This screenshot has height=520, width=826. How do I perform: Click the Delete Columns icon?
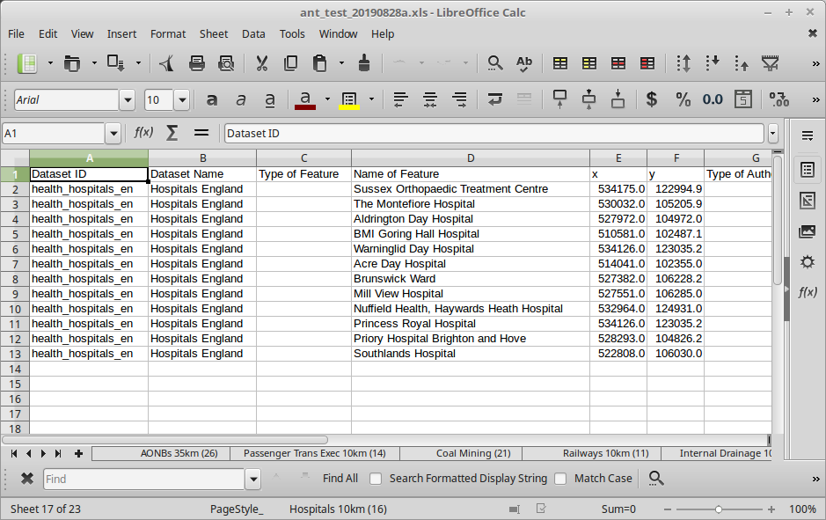pos(647,63)
